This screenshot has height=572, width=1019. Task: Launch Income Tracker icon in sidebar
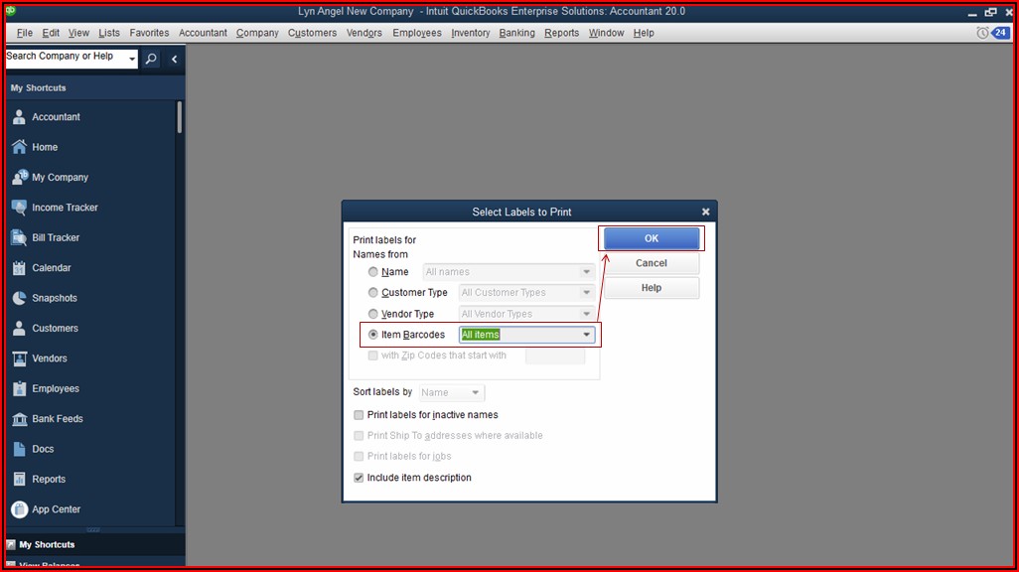20,208
